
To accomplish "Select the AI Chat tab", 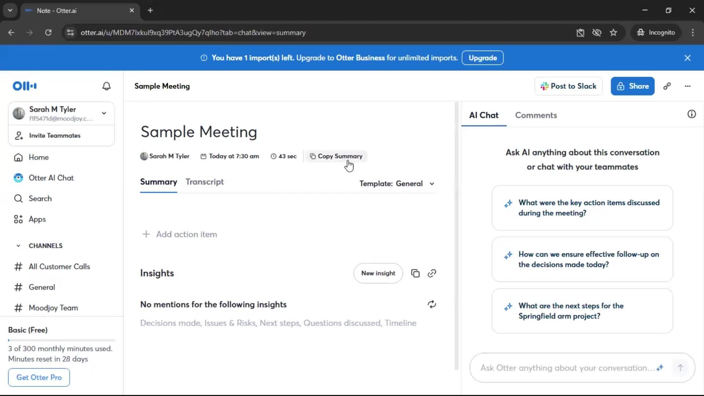I will 484,115.
